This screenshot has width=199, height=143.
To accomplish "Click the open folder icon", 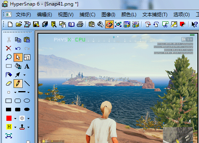I will [x=19, y=25].
